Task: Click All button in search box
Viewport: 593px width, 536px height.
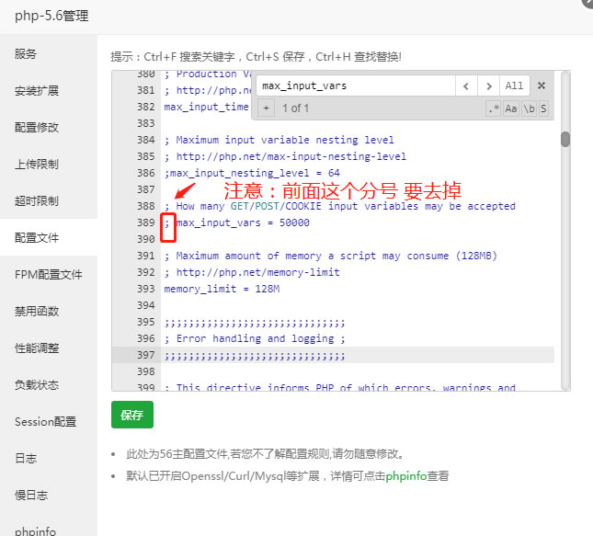Action: pos(514,86)
